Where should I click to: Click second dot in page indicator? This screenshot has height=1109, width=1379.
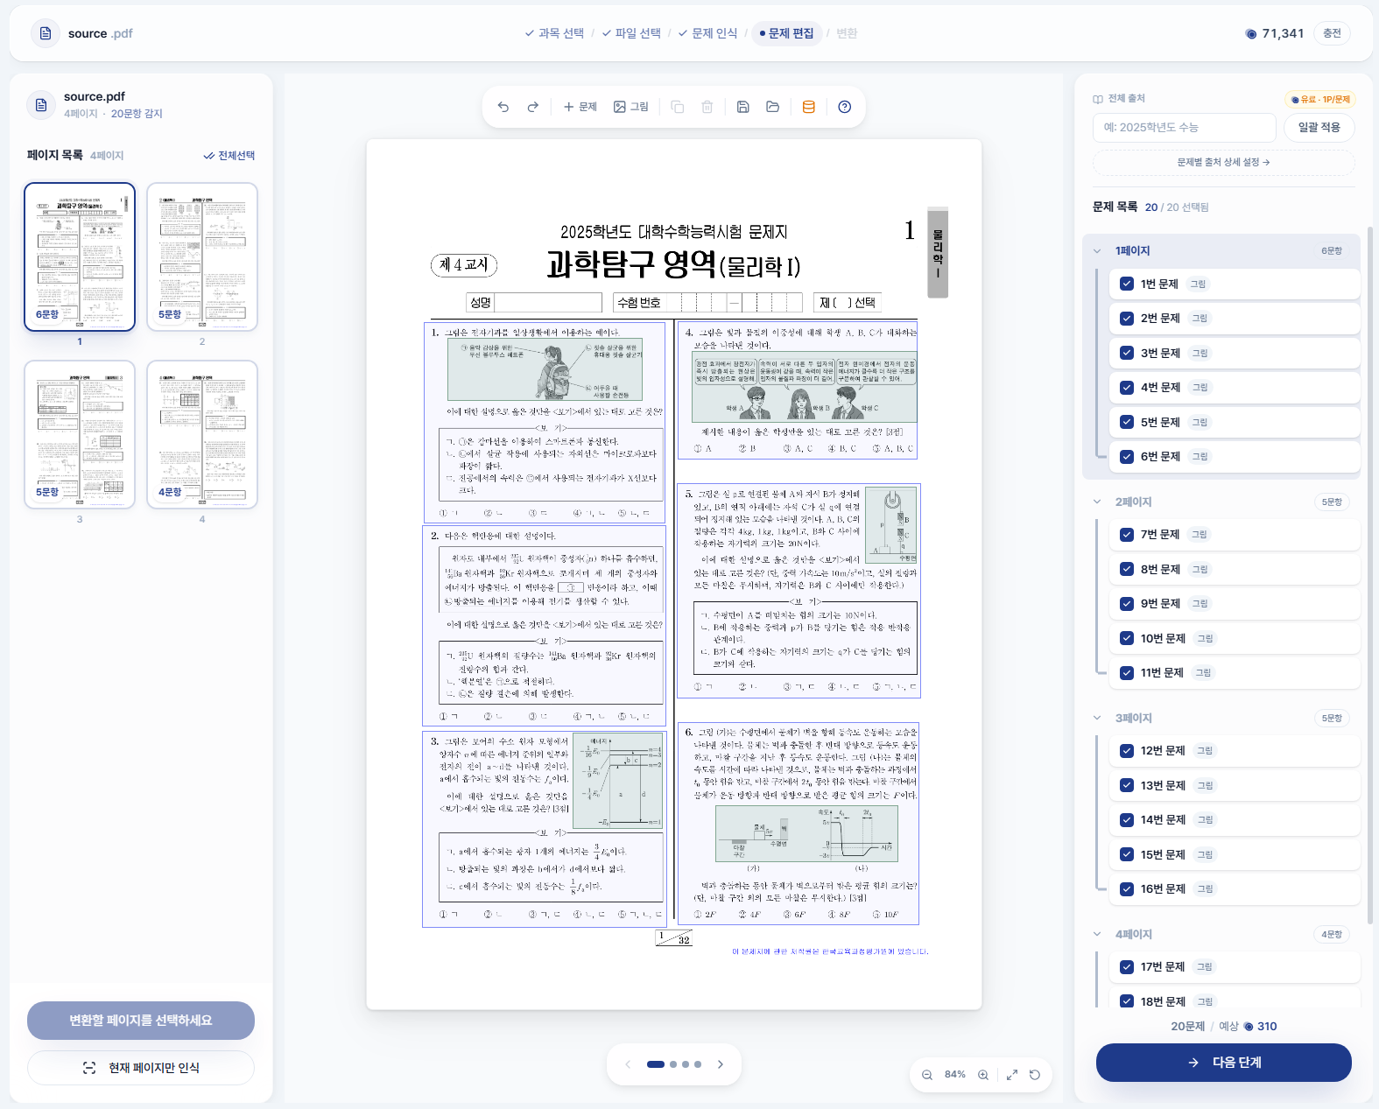[673, 1064]
